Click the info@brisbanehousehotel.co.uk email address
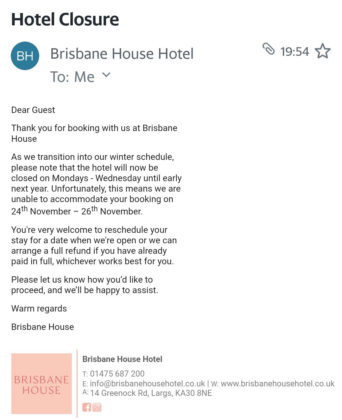342x420 pixels. pos(147,384)
